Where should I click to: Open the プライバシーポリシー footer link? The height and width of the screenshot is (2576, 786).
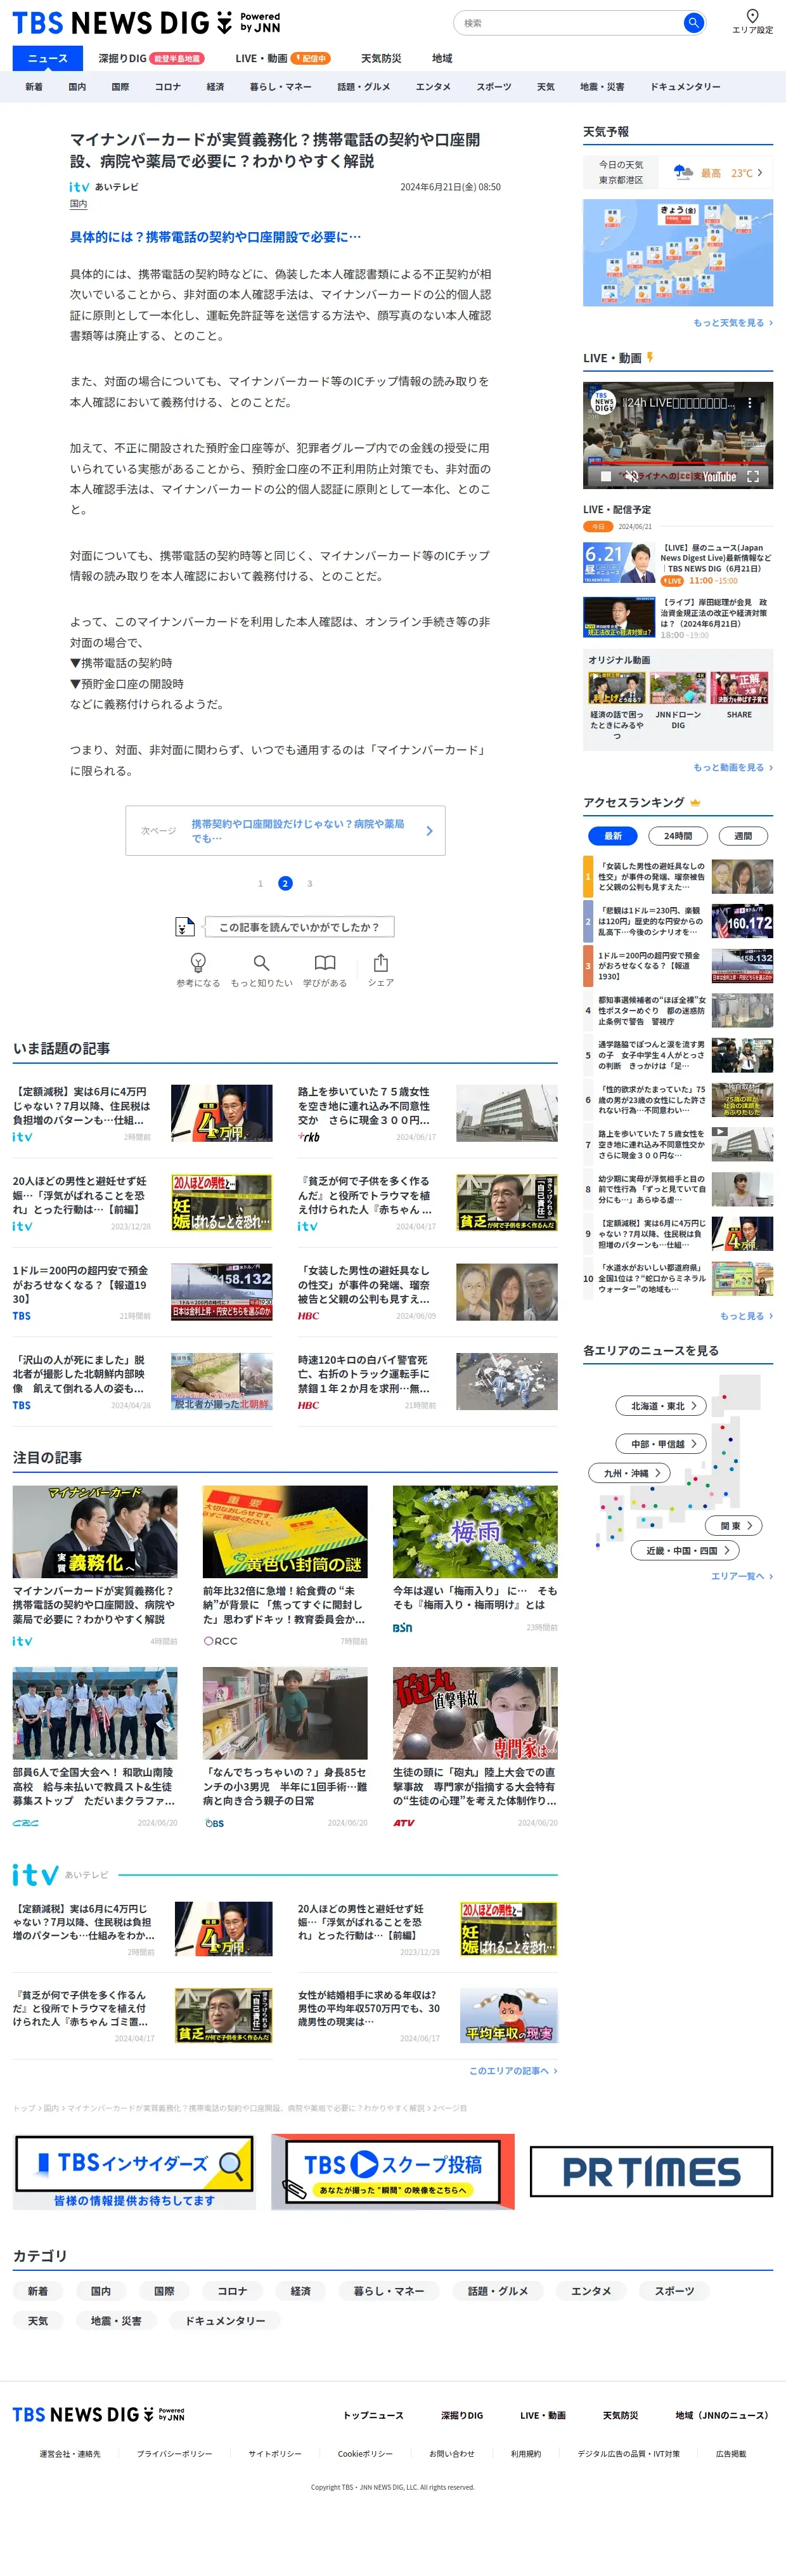tap(175, 2453)
